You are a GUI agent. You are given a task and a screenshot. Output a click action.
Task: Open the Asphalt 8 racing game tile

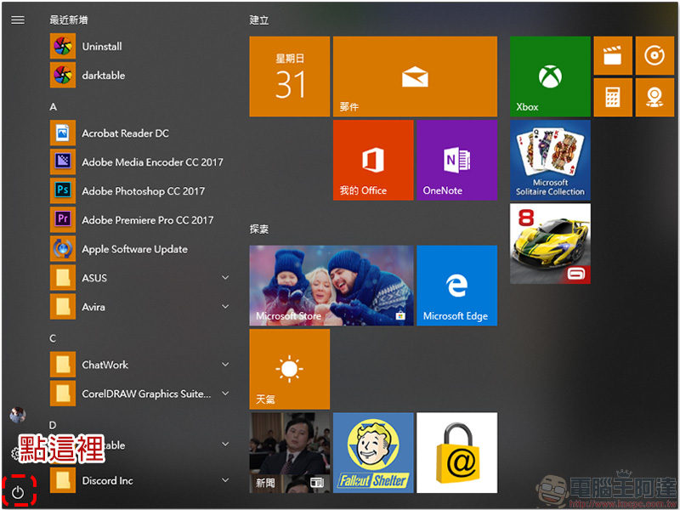pos(550,244)
